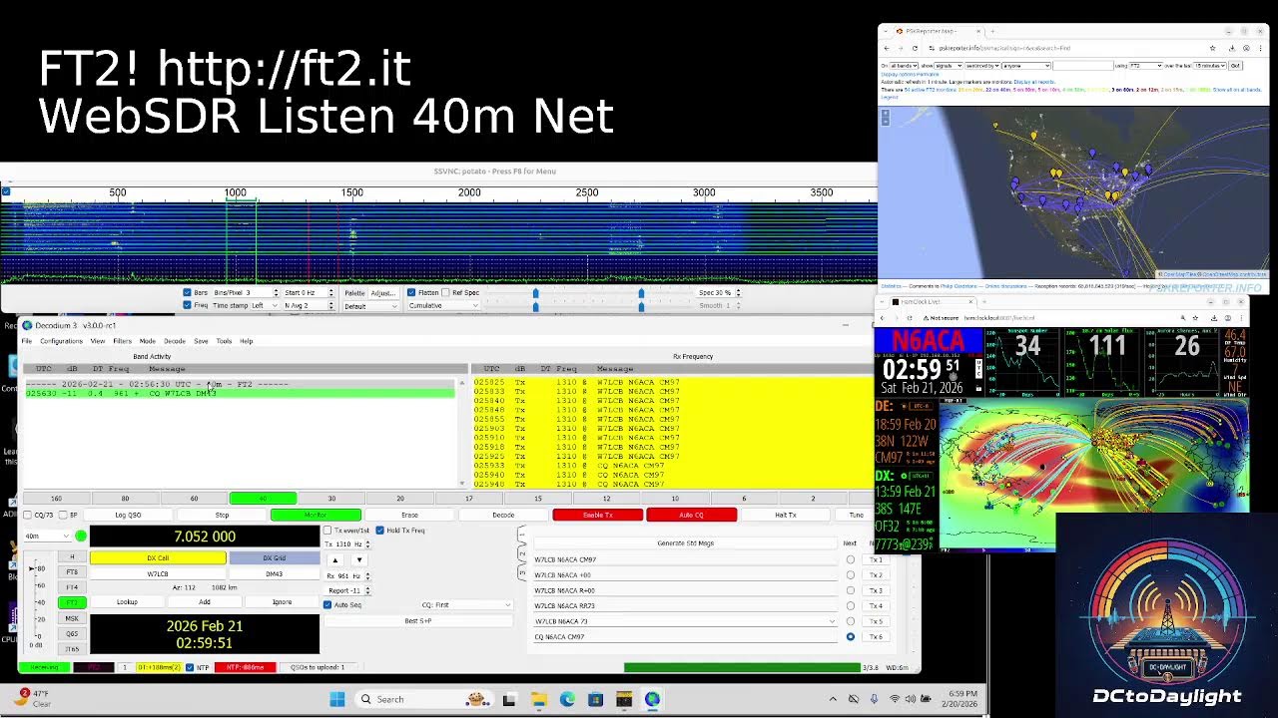
Task: Switch to the 20 band button
Action: pos(399,499)
